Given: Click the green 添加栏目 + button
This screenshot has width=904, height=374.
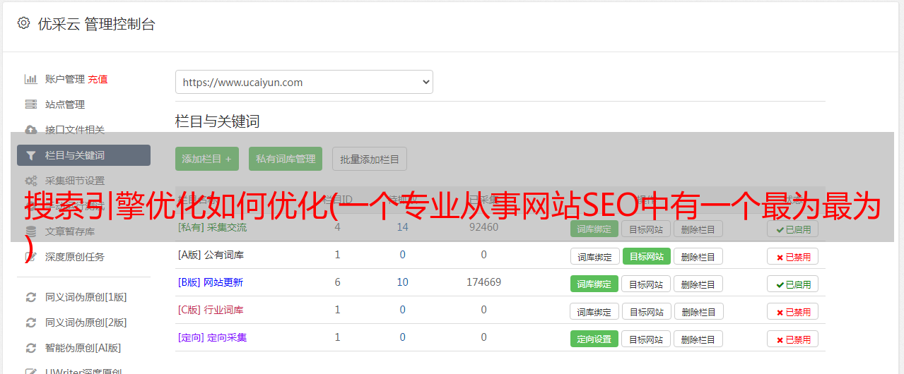Looking at the screenshot, I should (x=207, y=159).
